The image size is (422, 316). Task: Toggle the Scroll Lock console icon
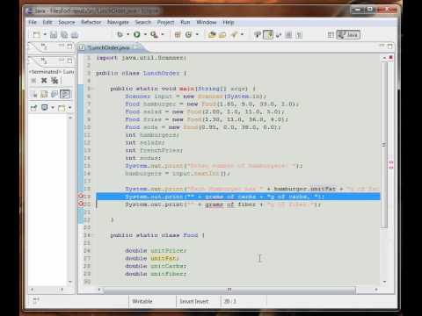[x=44, y=94]
